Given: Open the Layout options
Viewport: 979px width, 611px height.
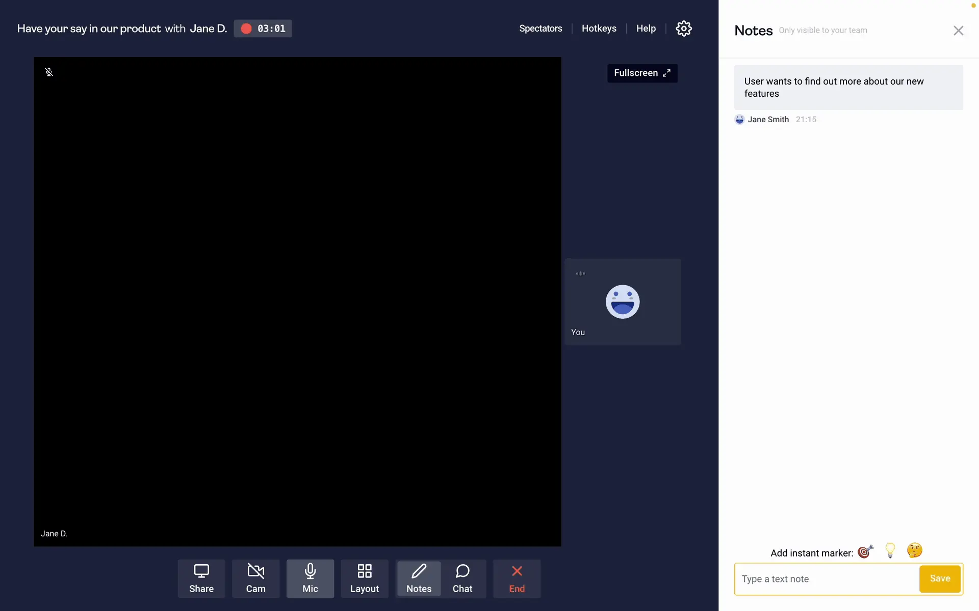Looking at the screenshot, I should [x=364, y=578].
